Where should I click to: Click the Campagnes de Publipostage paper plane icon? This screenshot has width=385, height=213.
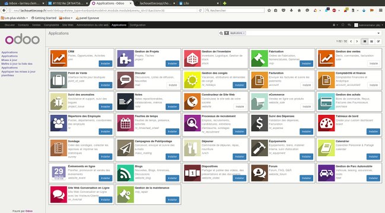tap(126, 148)
